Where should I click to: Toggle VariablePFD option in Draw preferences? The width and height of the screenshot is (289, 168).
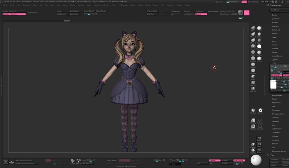click(x=276, y=75)
